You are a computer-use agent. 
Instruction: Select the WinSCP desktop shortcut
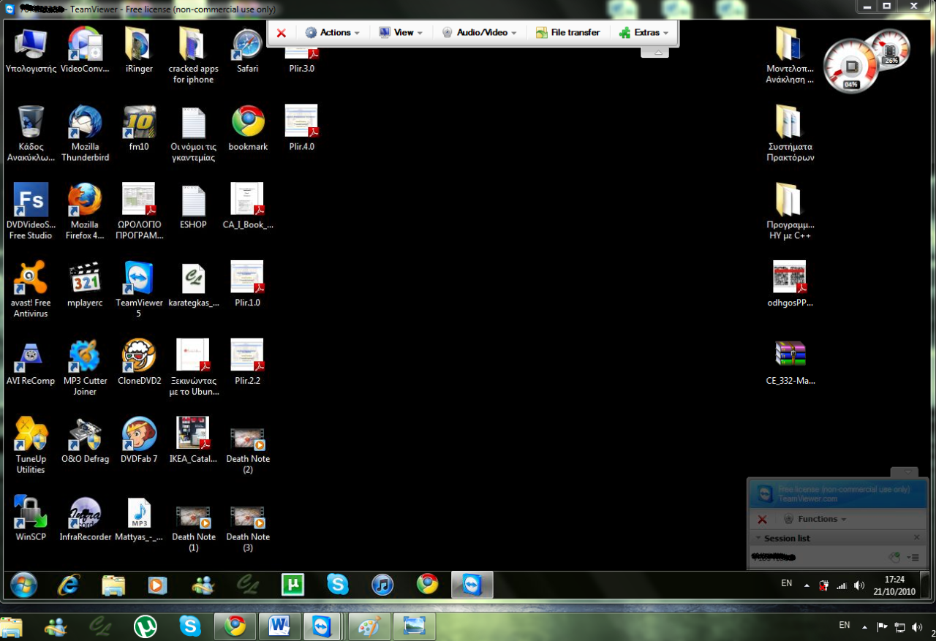click(x=30, y=512)
